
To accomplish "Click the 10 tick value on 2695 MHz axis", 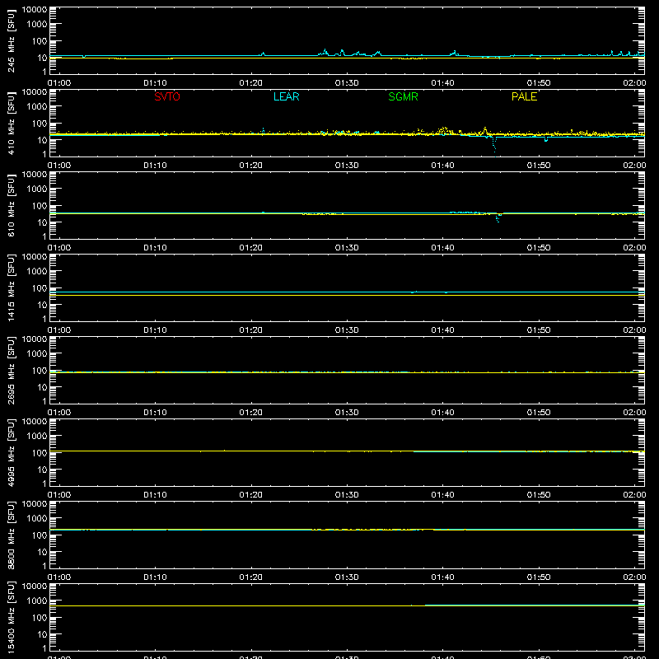I will (x=42, y=387).
